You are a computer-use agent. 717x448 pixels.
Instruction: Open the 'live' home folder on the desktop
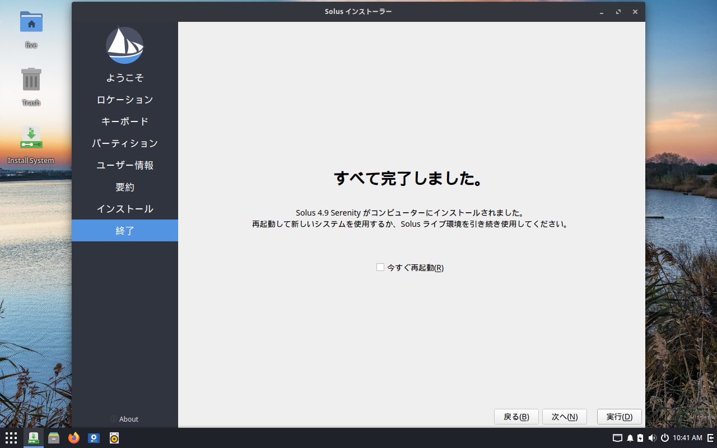[31, 29]
